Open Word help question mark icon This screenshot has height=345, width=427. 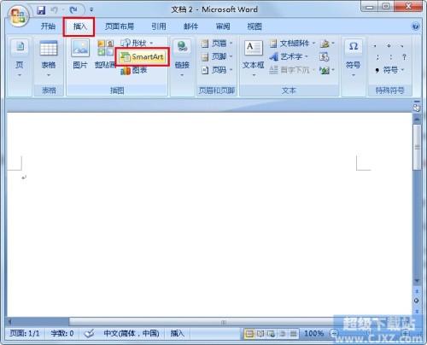point(415,26)
